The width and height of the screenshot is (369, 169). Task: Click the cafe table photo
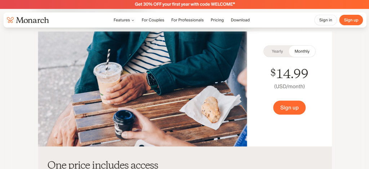142,89
